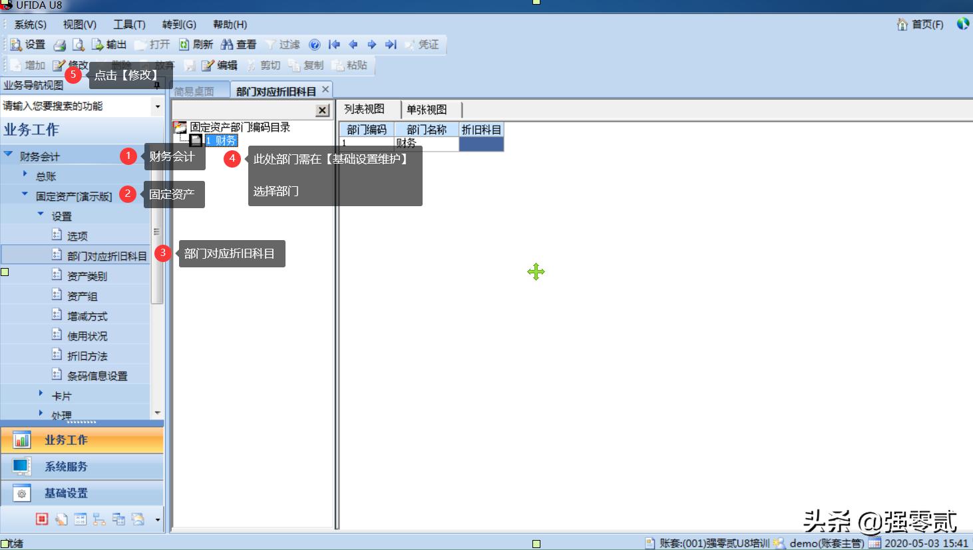The width and height of the screenshot is (973, 550).
Task: Click the 打开 open toolbar button
Action: [152, 45]
